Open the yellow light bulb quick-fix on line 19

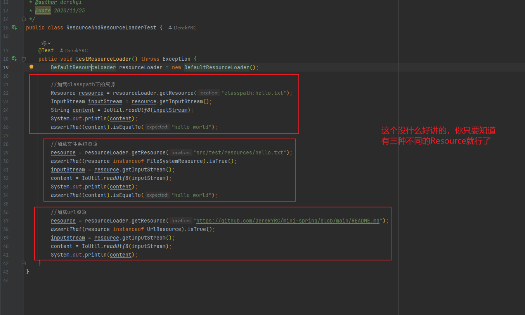(32, 67)
